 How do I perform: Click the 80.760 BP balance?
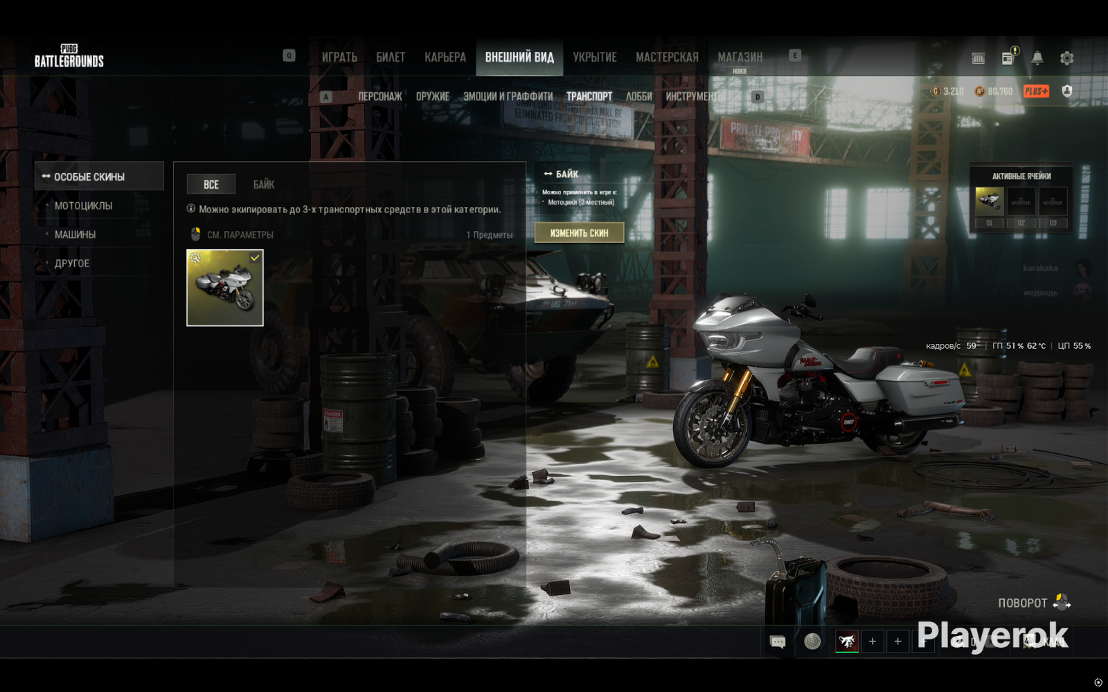[1000, 91]
